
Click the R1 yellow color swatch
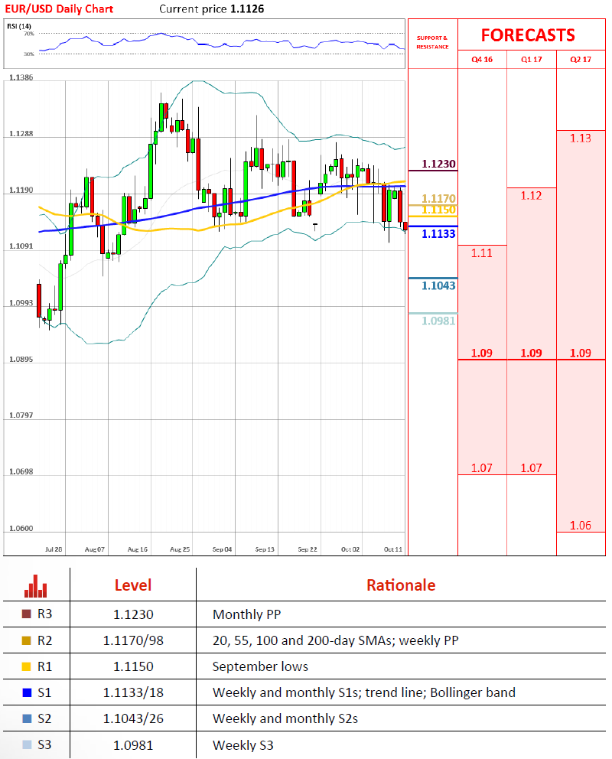click(x=27, y=666)
